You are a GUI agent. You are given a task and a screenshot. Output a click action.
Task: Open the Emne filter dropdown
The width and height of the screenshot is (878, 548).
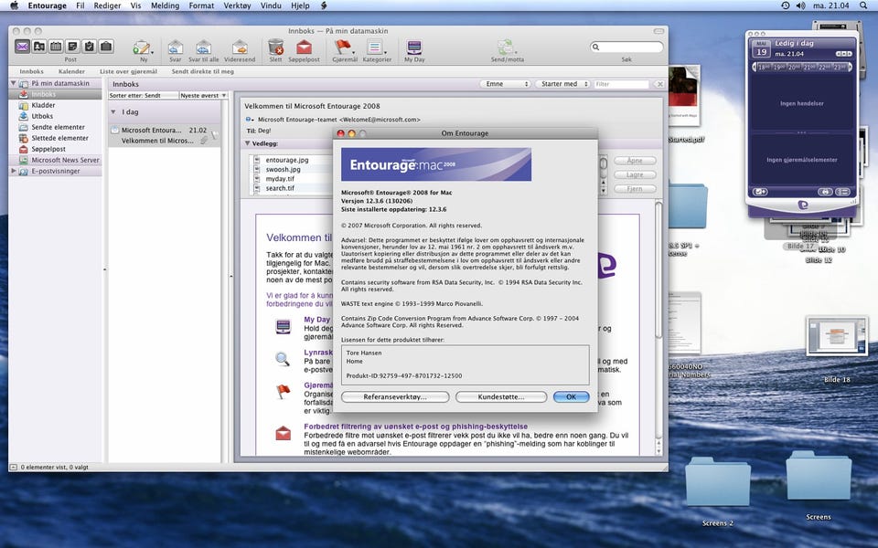[x=505, y=84]
